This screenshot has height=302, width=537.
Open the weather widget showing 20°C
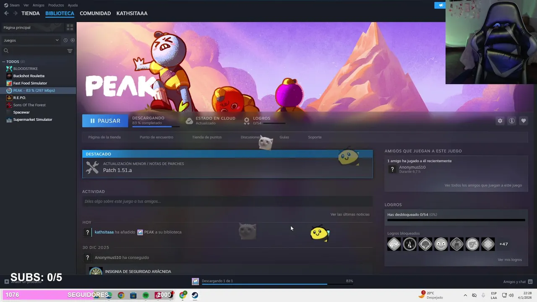point(430,295)
